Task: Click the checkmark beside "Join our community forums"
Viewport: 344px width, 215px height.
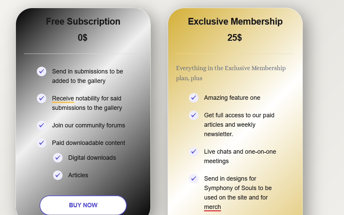Action: tap(42, 125)
